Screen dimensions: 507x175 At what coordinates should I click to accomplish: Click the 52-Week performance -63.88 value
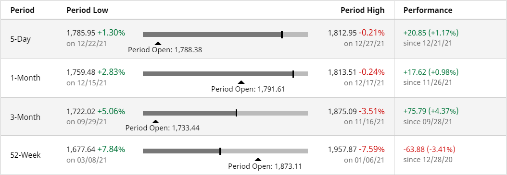tap(414, 149)
